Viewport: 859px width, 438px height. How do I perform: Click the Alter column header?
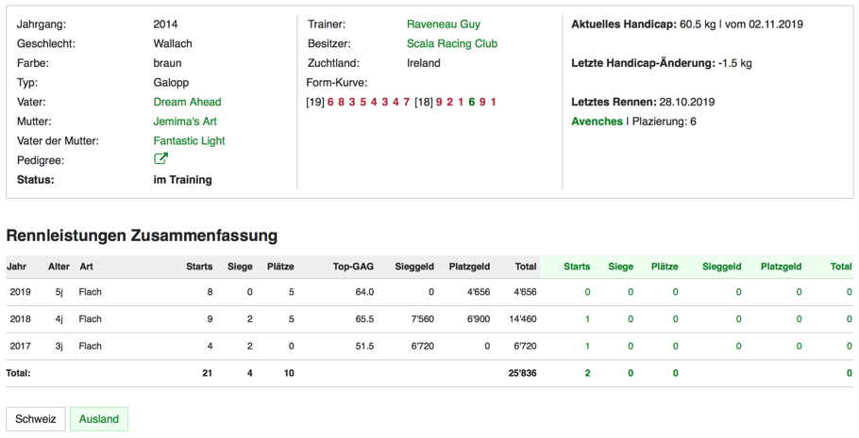tap(59, 267)
